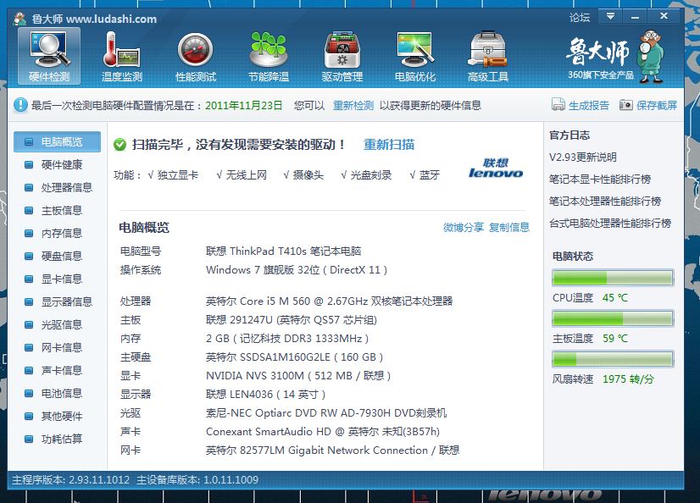
Task: Click the 1975 转/分 fan speed value
Action: pyautogui.click(x=628, y=379)
